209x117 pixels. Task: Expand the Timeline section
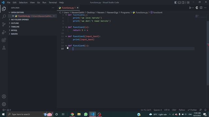(x=32, y=27)
